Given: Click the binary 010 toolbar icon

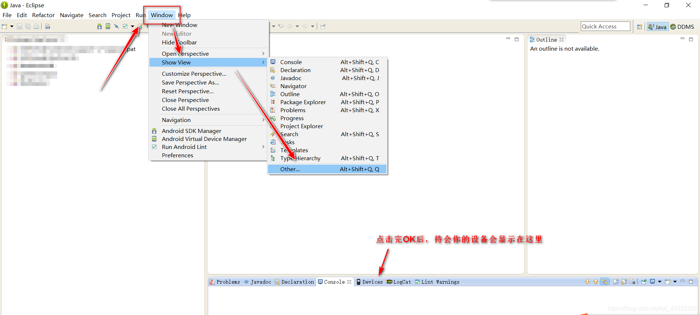Looking at the screenshot, I should [47, 26].
